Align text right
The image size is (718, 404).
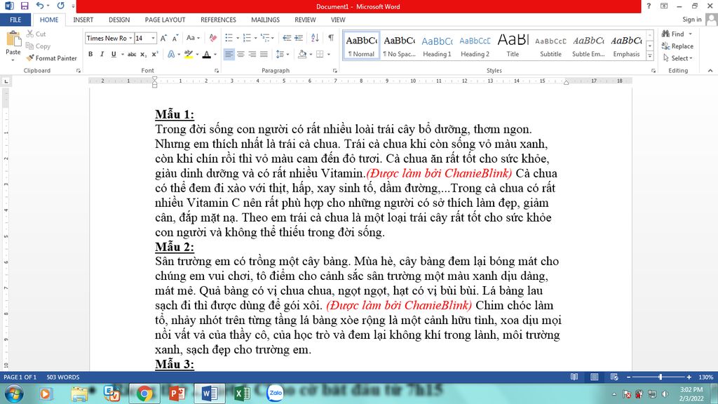coord(252,54)
